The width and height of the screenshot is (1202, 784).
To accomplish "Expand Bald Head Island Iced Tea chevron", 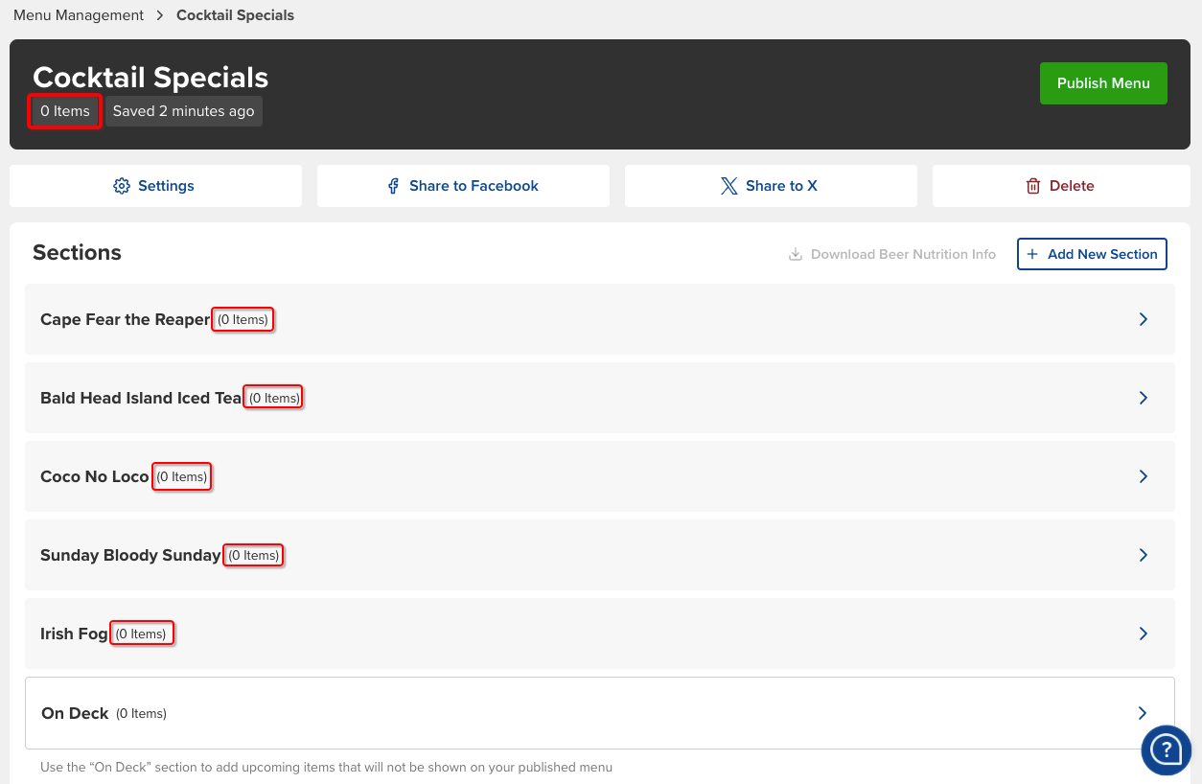I will pos(1143,398).
